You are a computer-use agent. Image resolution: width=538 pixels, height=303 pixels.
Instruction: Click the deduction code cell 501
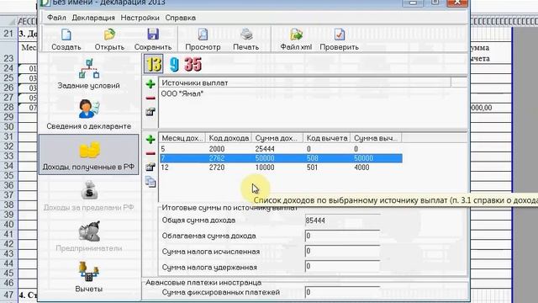[x=312, y=167]
